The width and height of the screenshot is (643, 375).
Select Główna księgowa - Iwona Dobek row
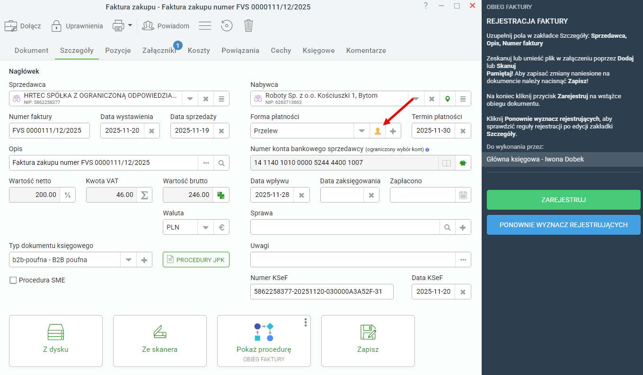point(562,159)
